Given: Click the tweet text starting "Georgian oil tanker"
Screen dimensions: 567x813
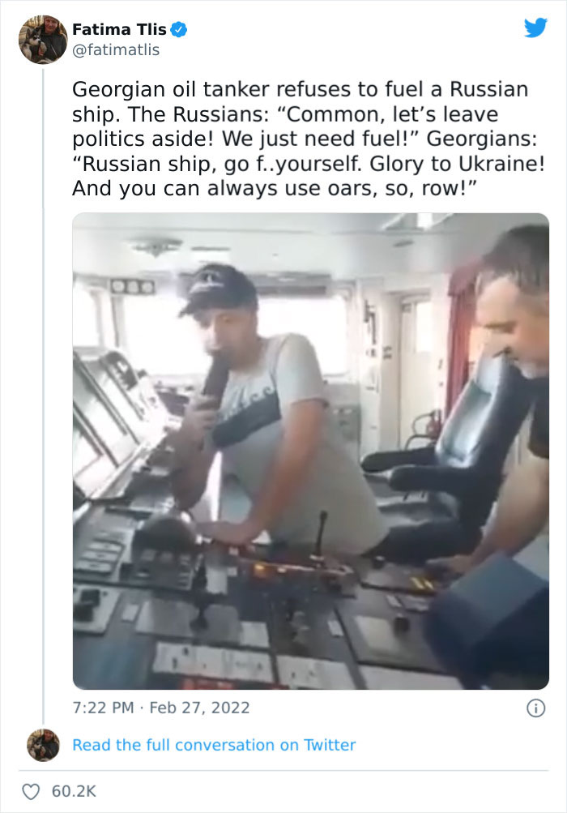Looking at the screenshot, I should 309,139.
